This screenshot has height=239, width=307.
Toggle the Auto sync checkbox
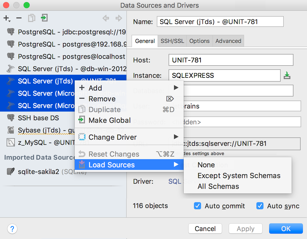point(260,206)
